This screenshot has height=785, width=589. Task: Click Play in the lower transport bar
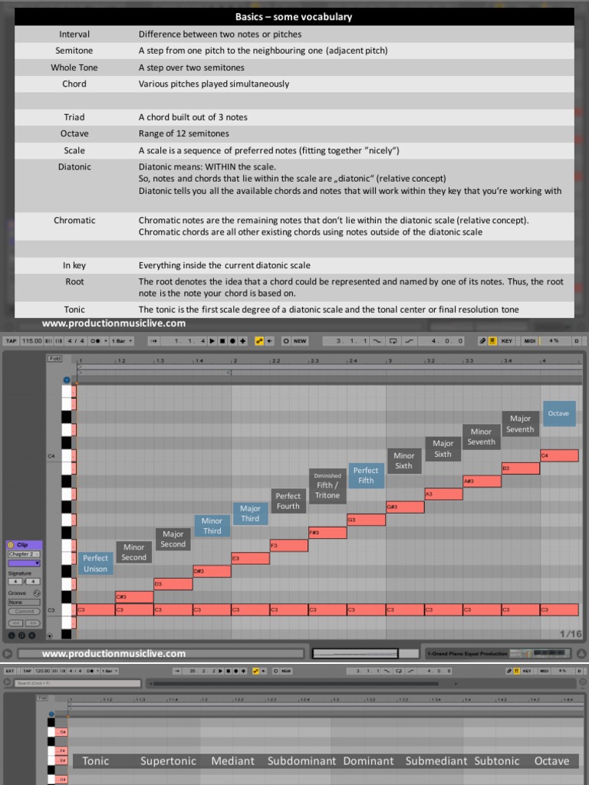click(221, 671)
